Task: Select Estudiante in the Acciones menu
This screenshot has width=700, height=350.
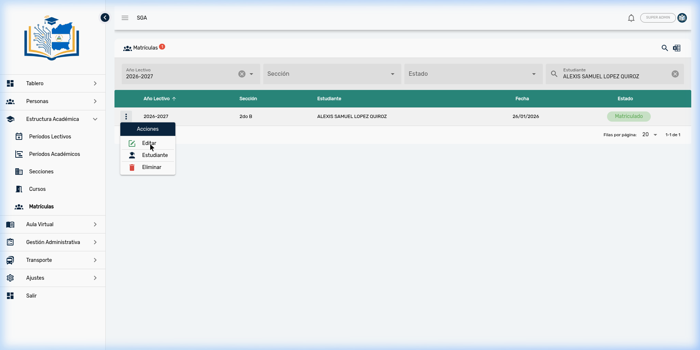Action: pyautogui.click(x=155, y=155)
